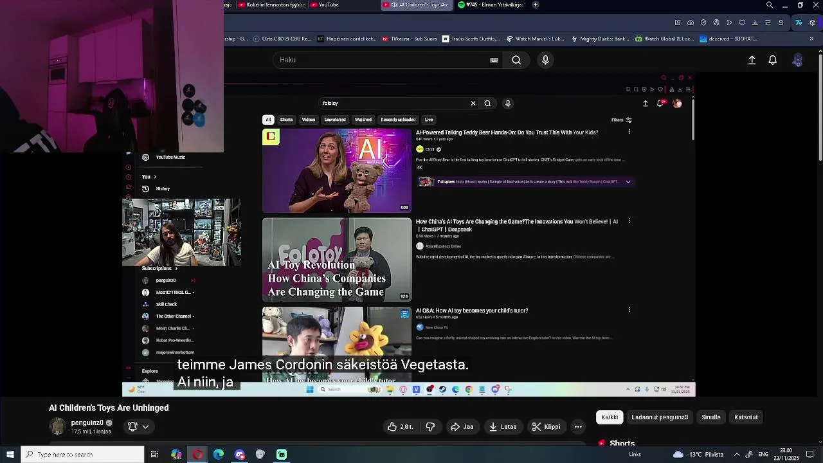Open Watch Marvel's Luk bookmark
Viewport: 823px width, 463px height.
click(x=536, y=39)
